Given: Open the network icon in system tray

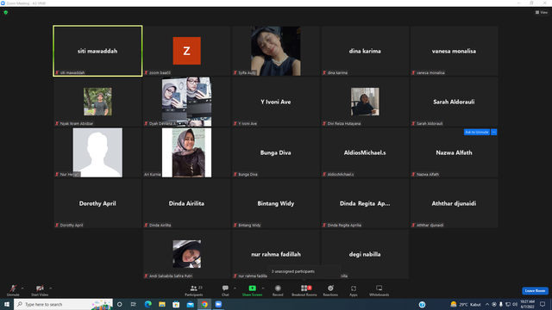Looking at the screenshot, I should (x=508, y=304).
